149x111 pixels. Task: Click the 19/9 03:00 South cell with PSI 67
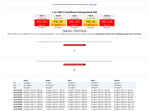click(x=55, y=95)
